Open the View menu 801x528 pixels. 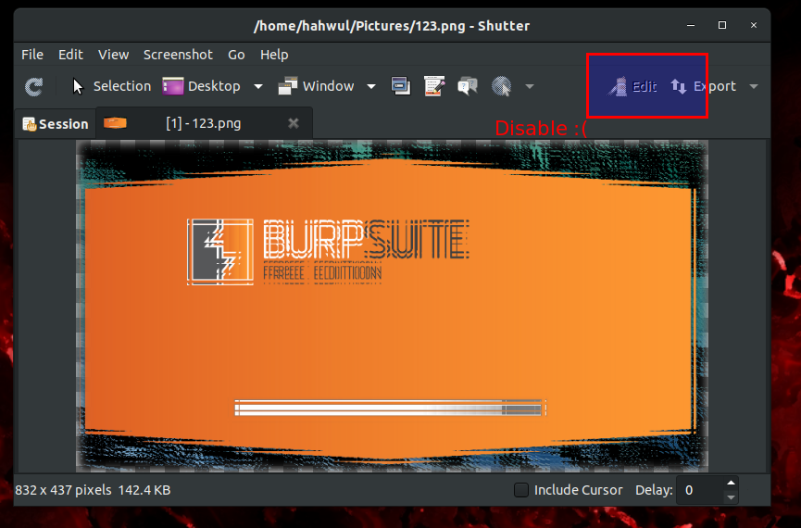(x=113, y=55)
